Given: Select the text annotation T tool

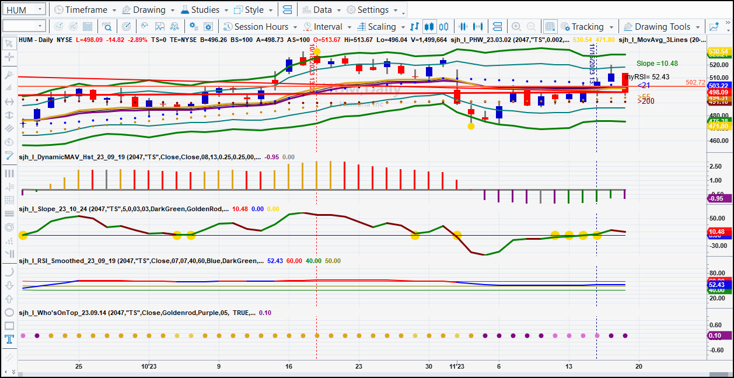Looking at the screenshot, I should (x=9, y=339).
